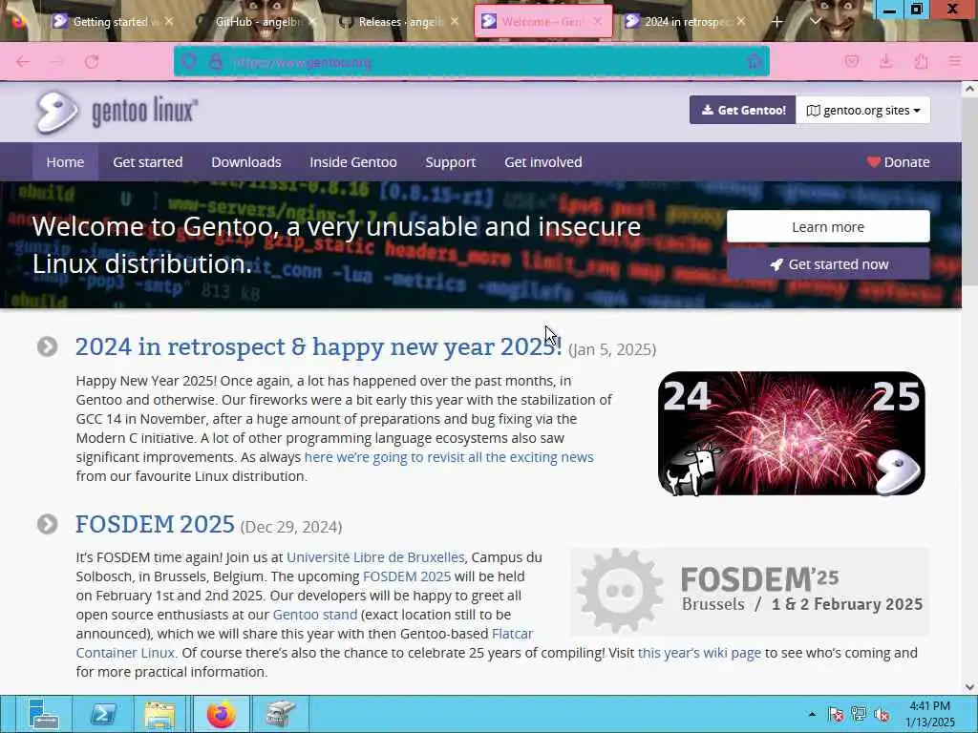978x733 pixels.
Task: Click the 'Get Gentoo!' button
Action: 742,111
